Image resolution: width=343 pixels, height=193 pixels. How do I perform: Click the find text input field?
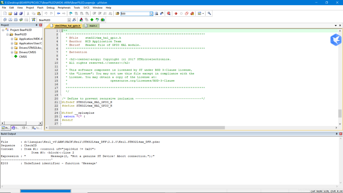click(x=135, y=14)
